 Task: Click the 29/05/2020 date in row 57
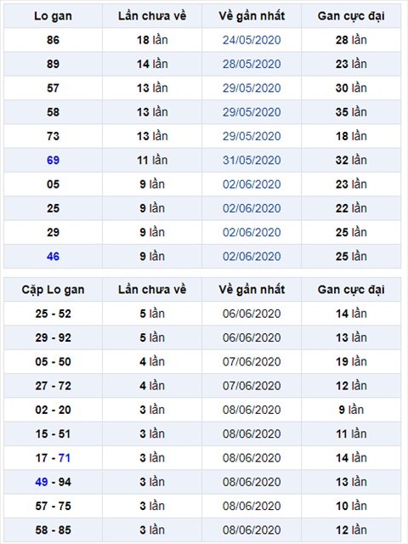point(252,88)
